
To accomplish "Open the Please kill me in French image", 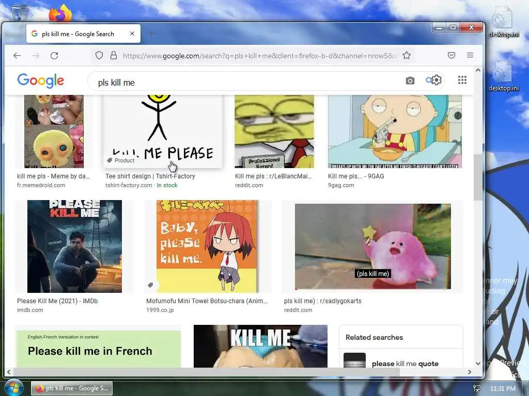I will point(98,349).
